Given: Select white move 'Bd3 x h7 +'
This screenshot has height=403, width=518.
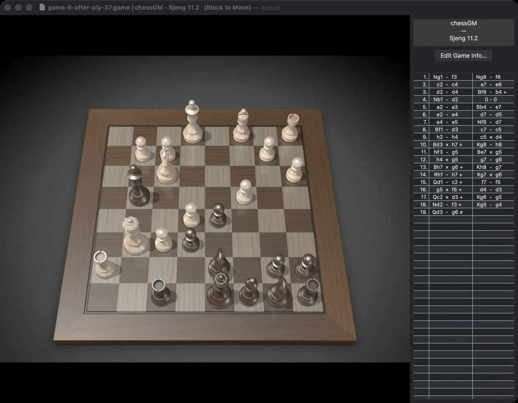Looking at the screenshot, I should tap(451, 145).
